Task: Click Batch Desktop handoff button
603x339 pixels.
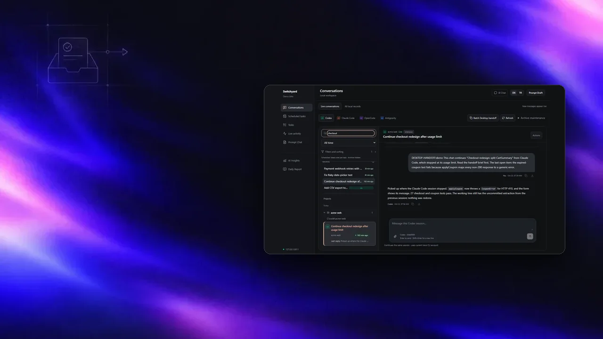Action: 483,118
